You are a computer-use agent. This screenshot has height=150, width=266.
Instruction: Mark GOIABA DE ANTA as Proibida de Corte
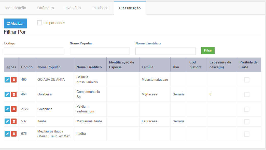247,80
